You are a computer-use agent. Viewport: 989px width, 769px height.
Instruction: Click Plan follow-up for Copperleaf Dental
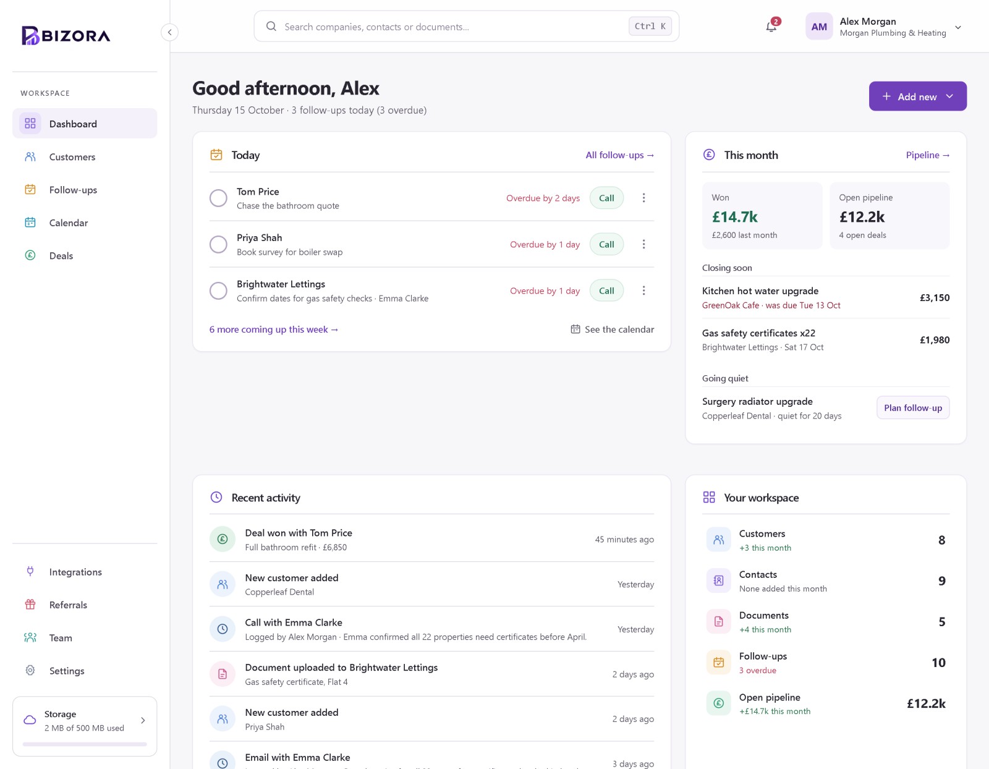[913, 407]
